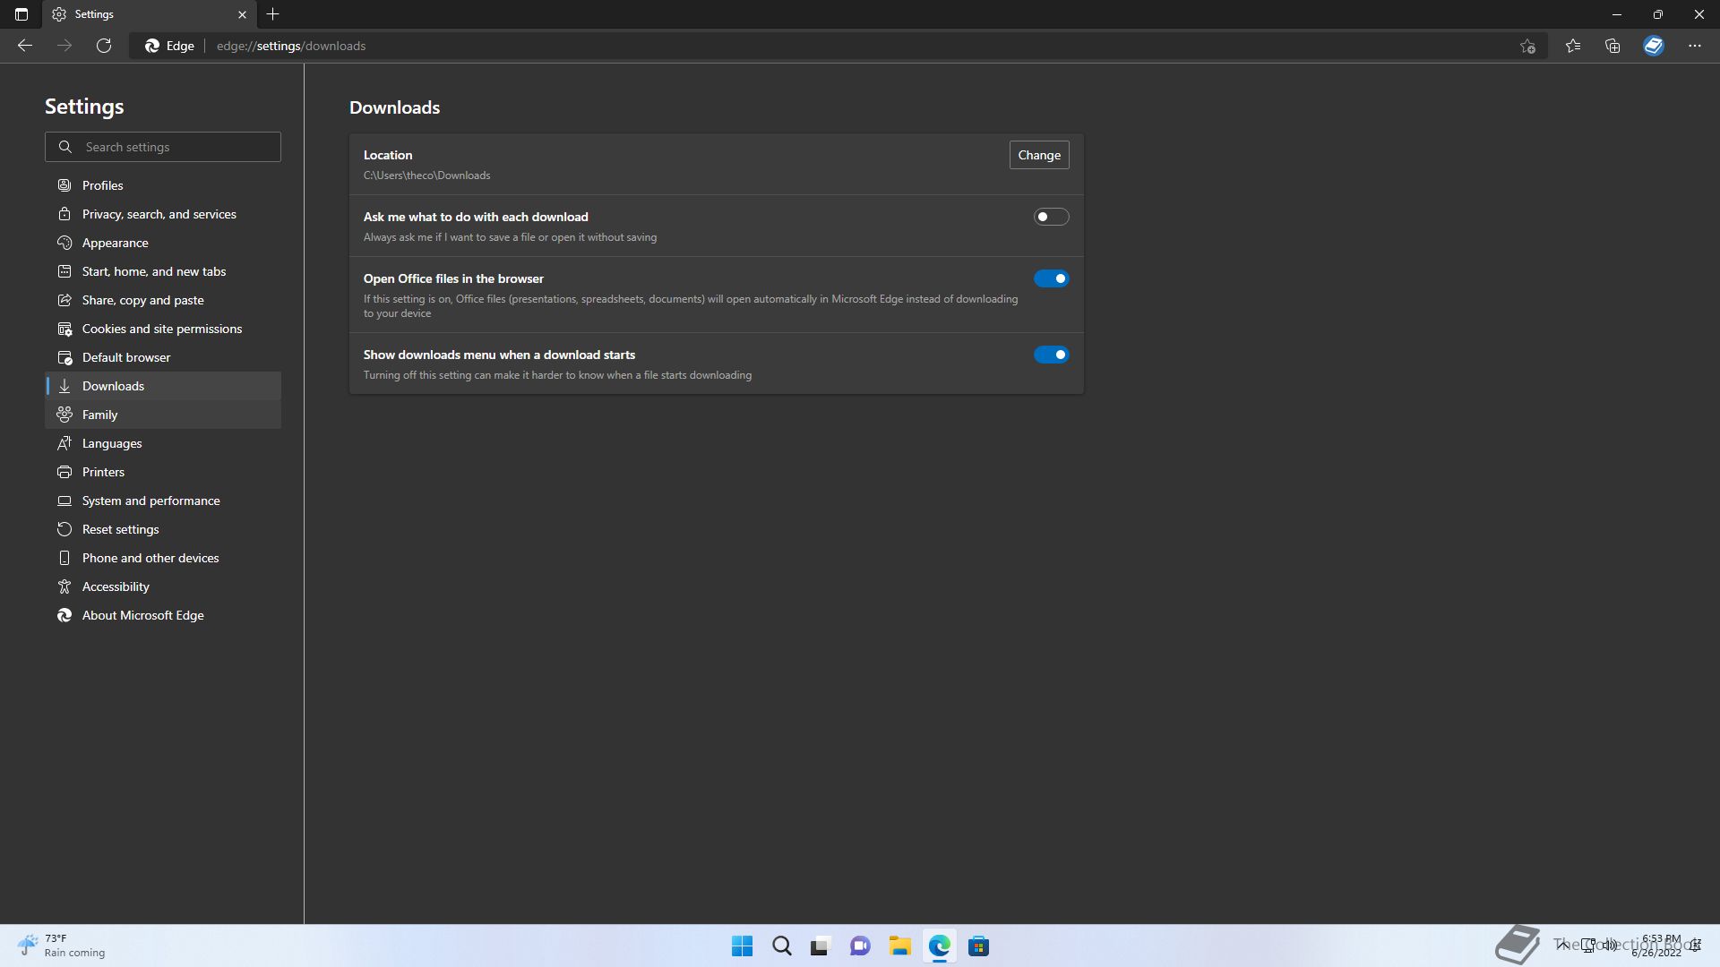Open the Collections toolbar icon
The image size is (1720, 967).
coord(1612,46)
